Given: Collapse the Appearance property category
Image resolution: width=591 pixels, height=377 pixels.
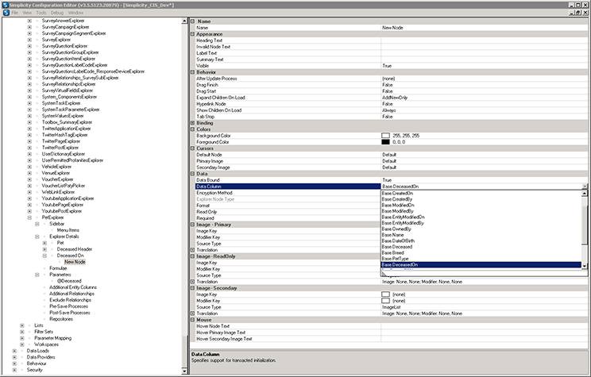Looking at the screenshot, I should (x=192, y=34).
